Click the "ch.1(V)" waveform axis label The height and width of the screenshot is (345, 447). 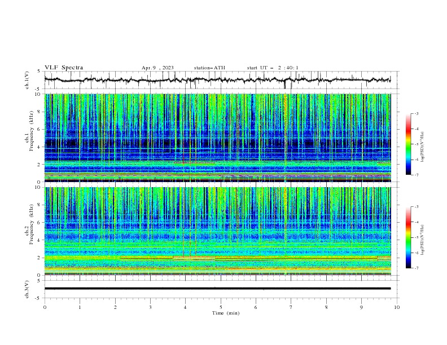click(x=27, y=80)
